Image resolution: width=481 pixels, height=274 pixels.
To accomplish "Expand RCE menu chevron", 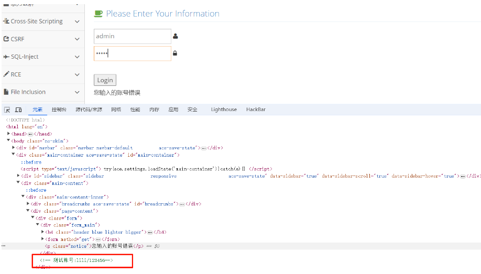I will coord(78,74).
